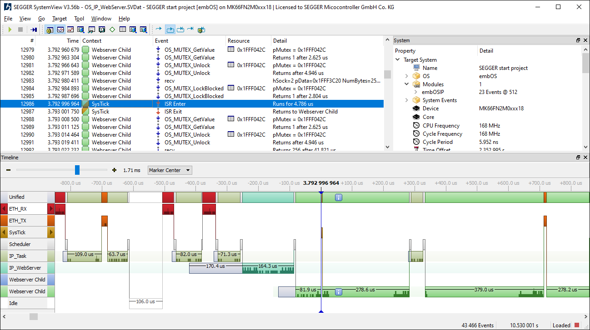Collapse the Modules node in System panel
Image resolution: width=590 pixels, height=330 pixels.
point(406,84)
